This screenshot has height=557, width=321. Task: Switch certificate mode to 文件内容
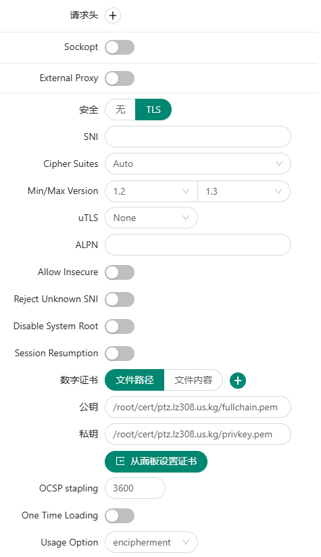[x=193, y=380]
